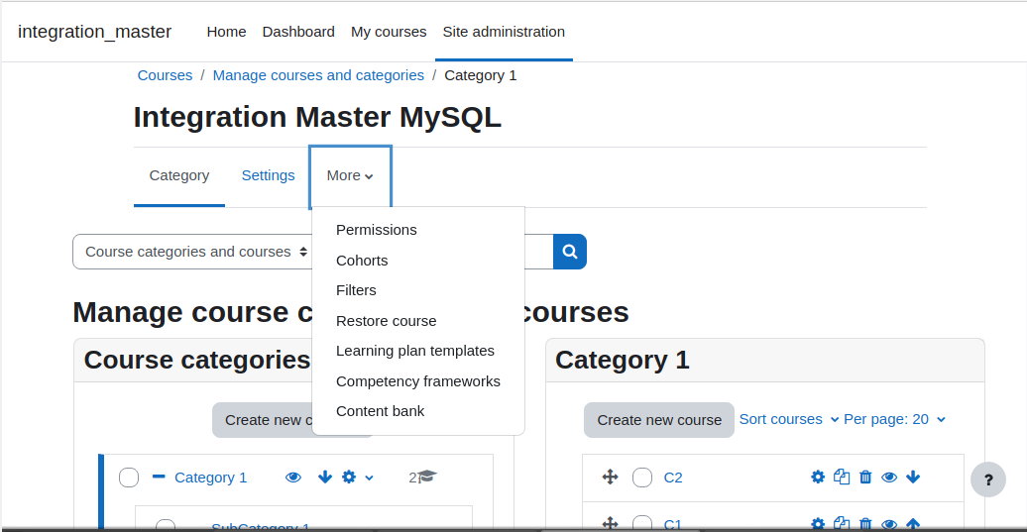Copy course C2 with duplicate icon

click(x=842, y=478)
